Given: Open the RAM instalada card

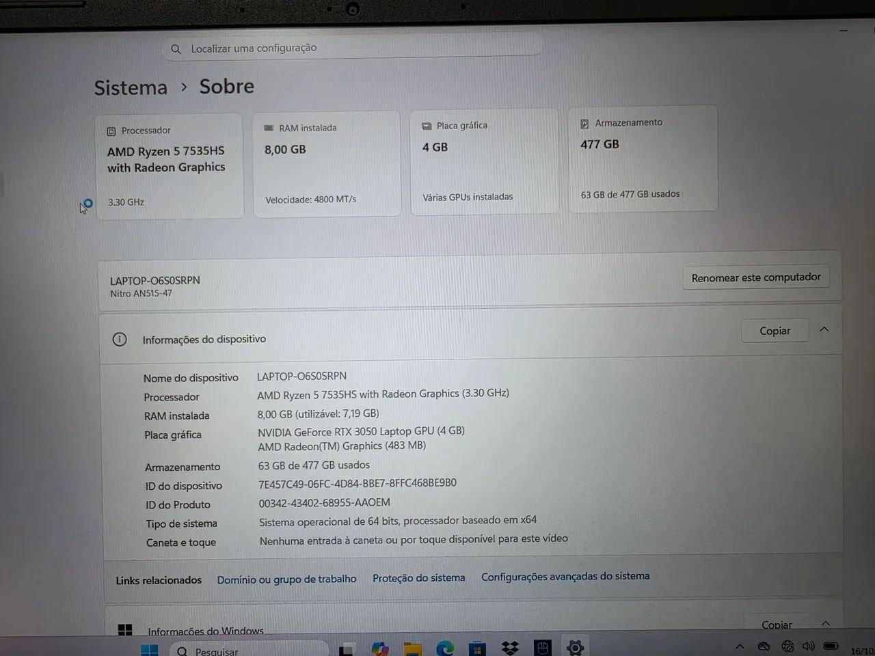Looking at the screenshot, I should [x=327, y=164].
